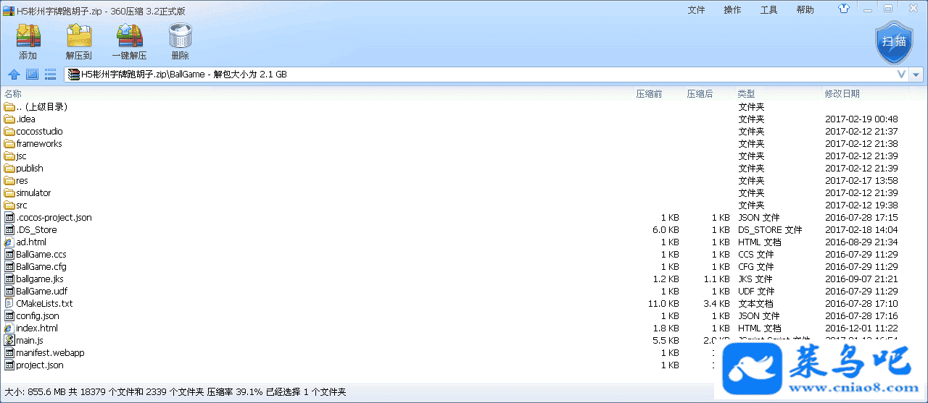Select the BallGame.udf file icon
Image resolution: width=928 pixels, height=403 pixels.
(9, 292)
